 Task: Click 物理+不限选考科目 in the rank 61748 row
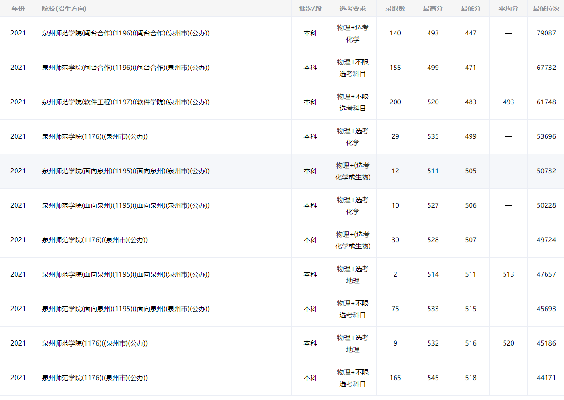(x=353, y=102)
